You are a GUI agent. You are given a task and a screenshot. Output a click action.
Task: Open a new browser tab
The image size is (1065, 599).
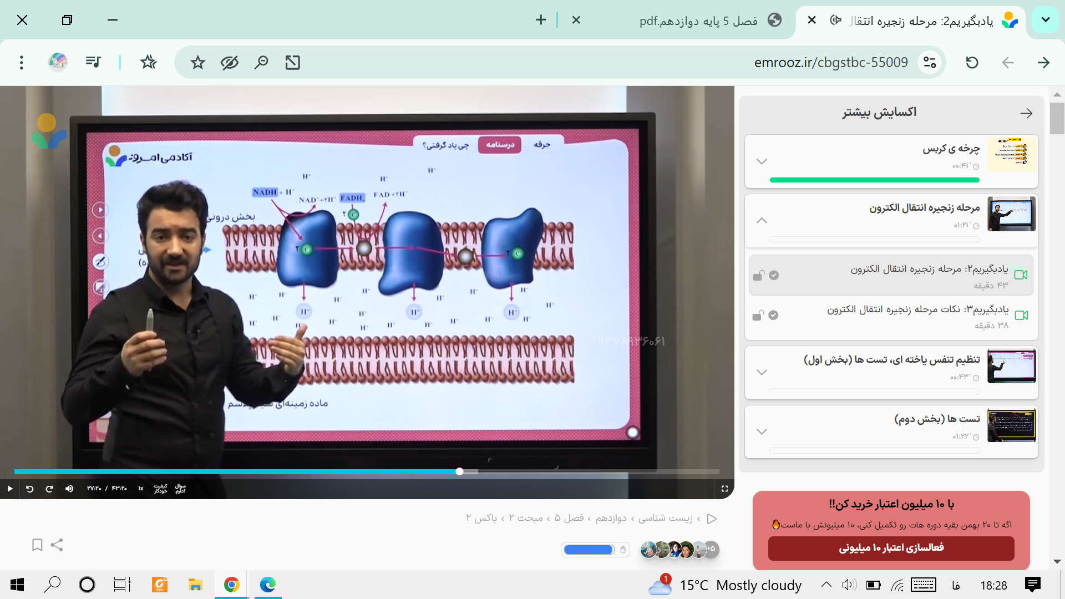click(541, 21)
